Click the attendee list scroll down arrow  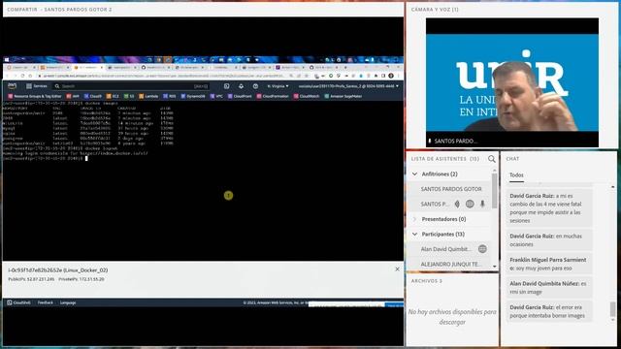[494, 267]
